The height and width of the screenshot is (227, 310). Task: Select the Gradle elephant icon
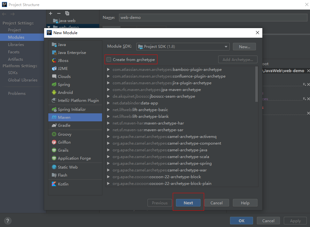tap(54, 125)
